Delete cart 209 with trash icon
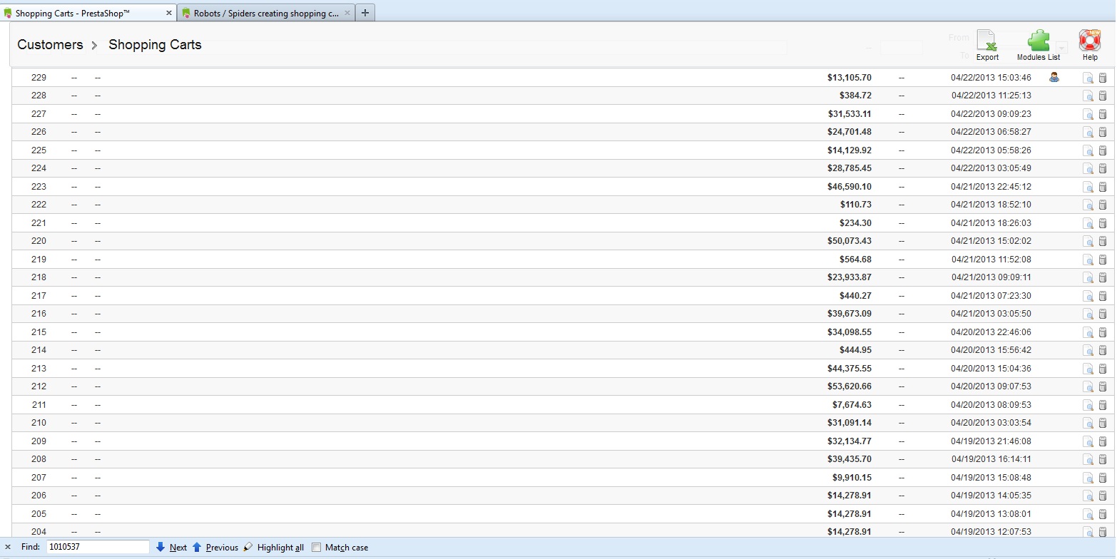This screenshot has width=1117, height=559. [1103, 441]
